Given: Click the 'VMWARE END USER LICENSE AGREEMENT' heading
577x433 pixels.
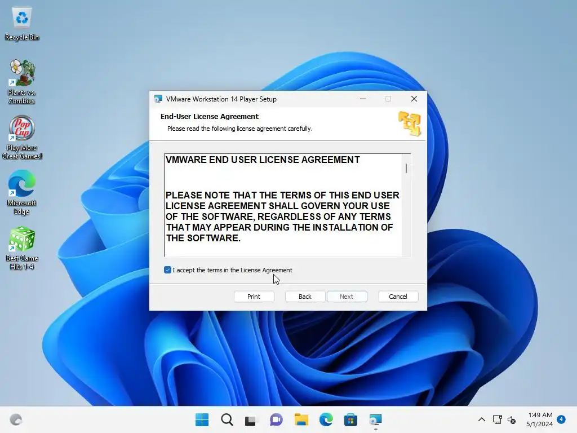Looking at the screenshot, I should (x=263, y=160).
